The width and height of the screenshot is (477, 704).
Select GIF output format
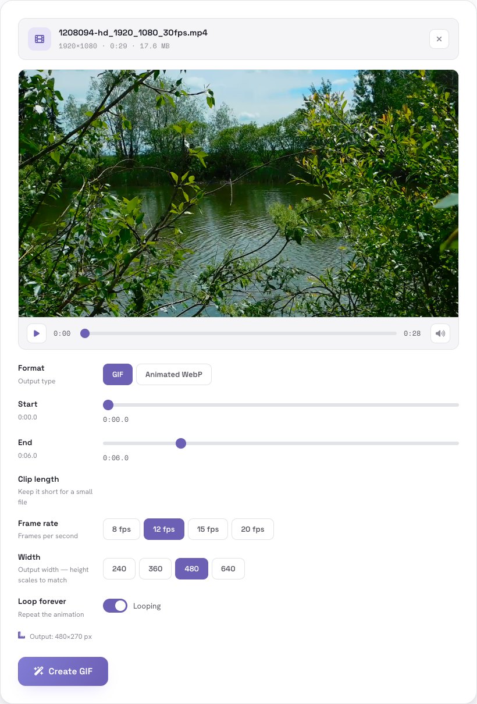click(118, 375)
